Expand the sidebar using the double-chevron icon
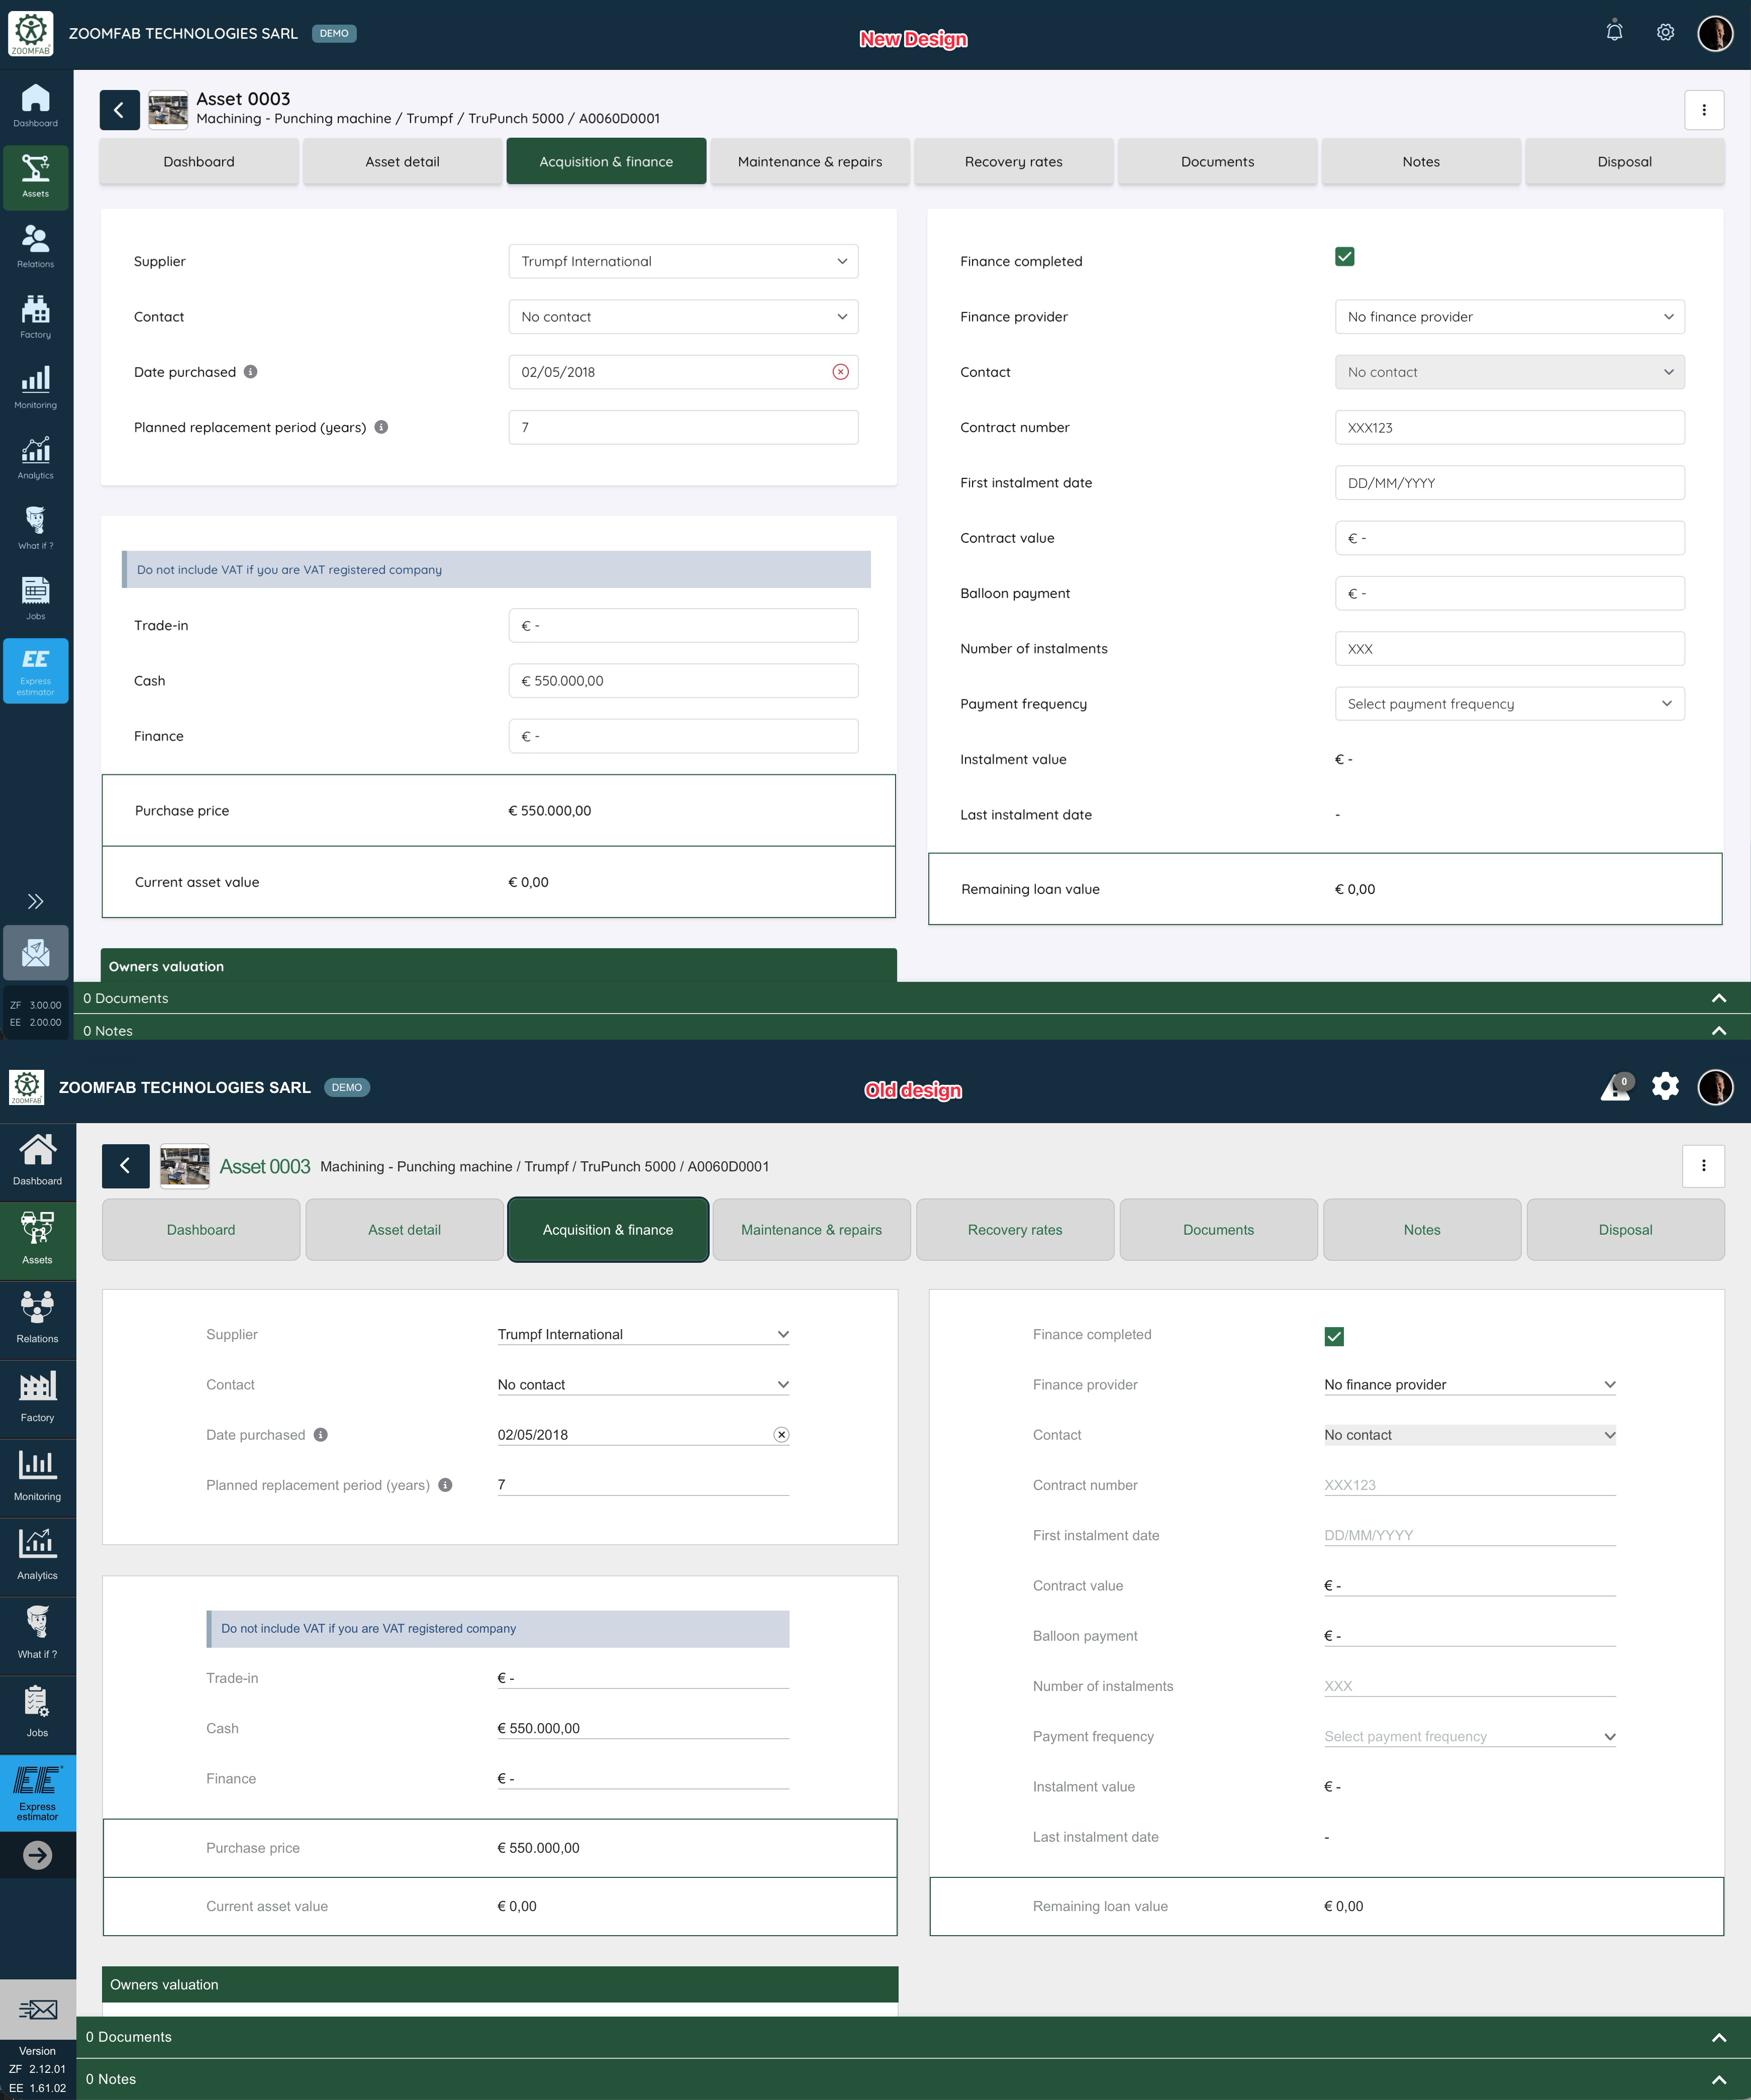Screen dimensions: 1751x2100 [x=36, y=901]
